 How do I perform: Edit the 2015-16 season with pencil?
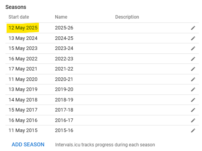coord(193,130)
